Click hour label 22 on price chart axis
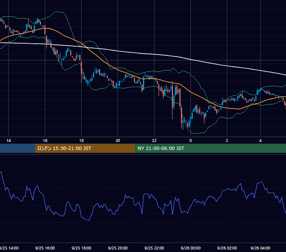Viewport: 286px width, 252px height. click(154, 141)
